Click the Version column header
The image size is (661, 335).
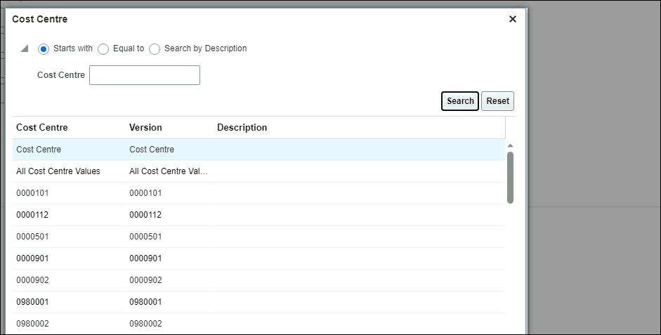145,127
